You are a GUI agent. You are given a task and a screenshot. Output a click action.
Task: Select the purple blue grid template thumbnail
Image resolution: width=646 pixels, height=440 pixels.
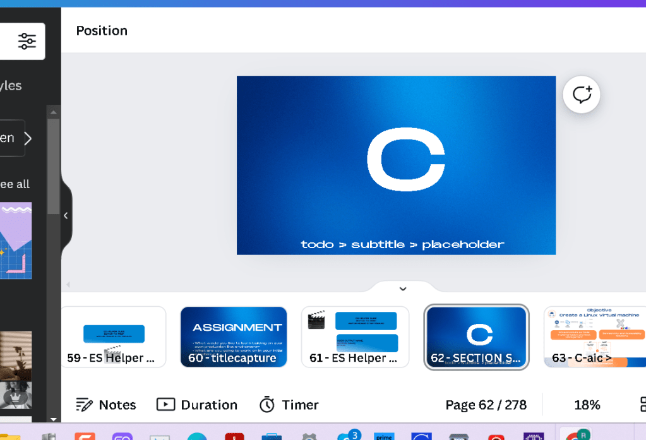point(16,241)
